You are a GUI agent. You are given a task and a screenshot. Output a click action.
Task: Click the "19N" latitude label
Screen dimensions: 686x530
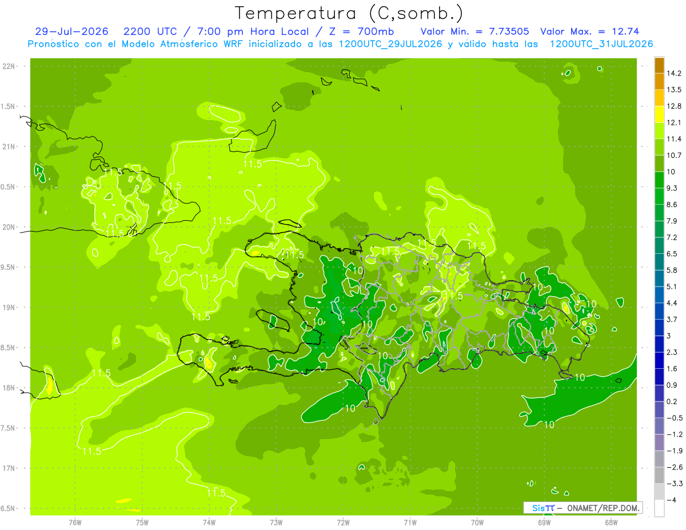[9, 308]
